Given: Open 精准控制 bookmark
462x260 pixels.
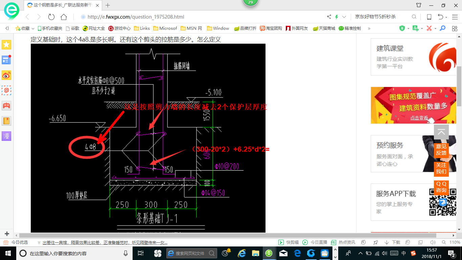Looking at the screenshot, I should (x=350, y=28).
